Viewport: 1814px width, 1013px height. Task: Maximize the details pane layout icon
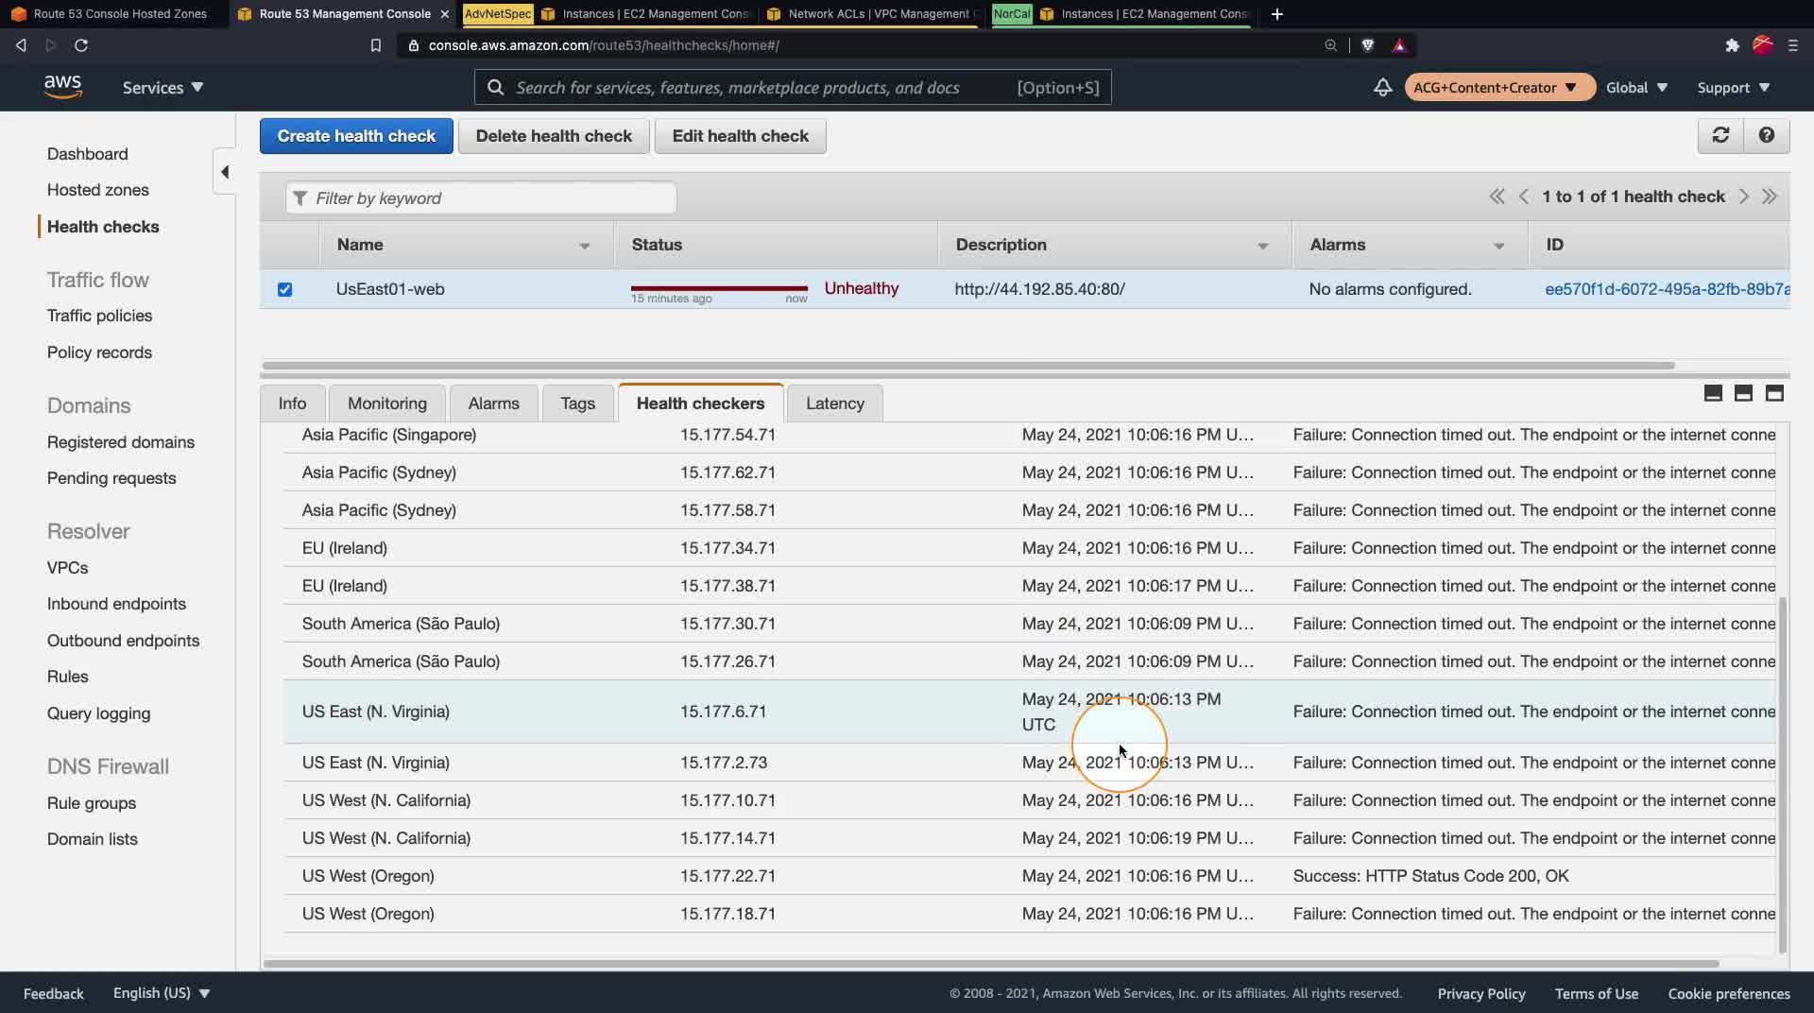coord(1774,393)
